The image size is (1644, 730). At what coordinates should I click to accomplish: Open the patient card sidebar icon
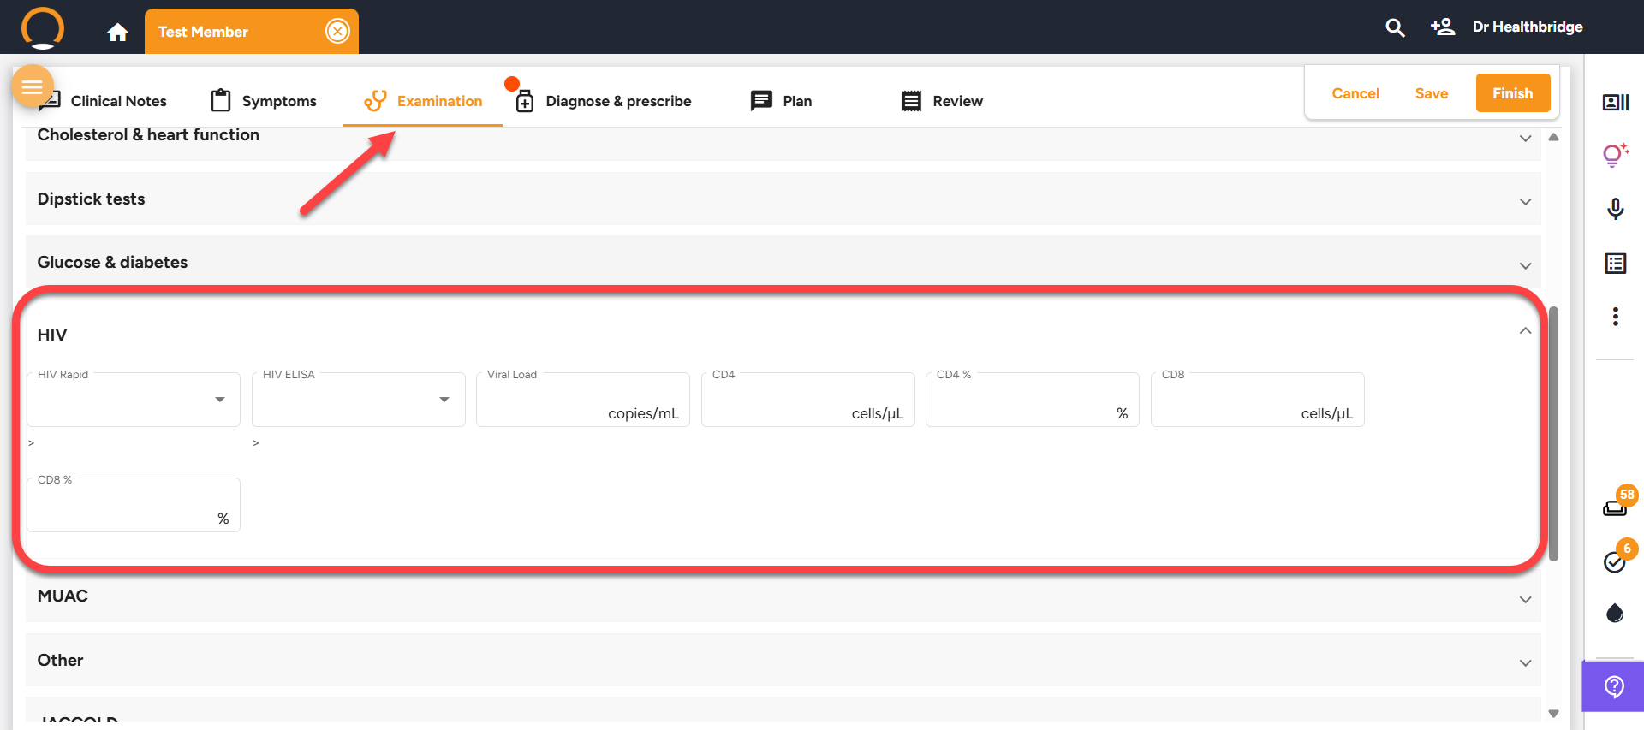[1616, 103]
